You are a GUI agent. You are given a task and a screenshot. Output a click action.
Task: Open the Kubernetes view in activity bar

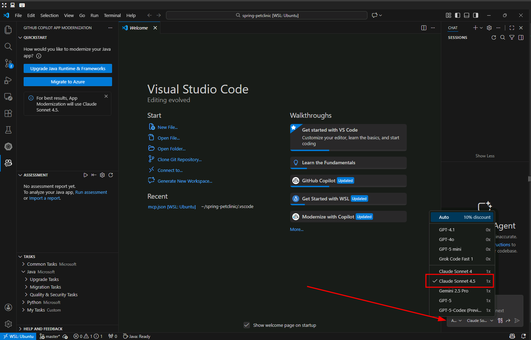point(8,147)
